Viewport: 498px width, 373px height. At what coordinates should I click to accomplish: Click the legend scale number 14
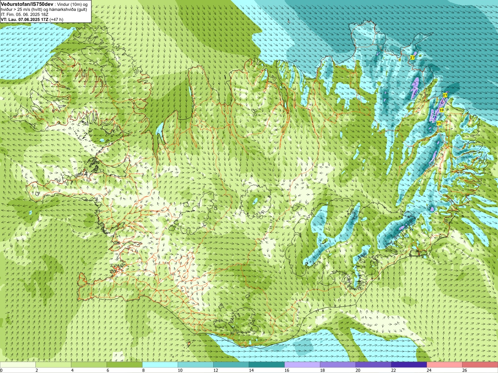tap(251, 370)
